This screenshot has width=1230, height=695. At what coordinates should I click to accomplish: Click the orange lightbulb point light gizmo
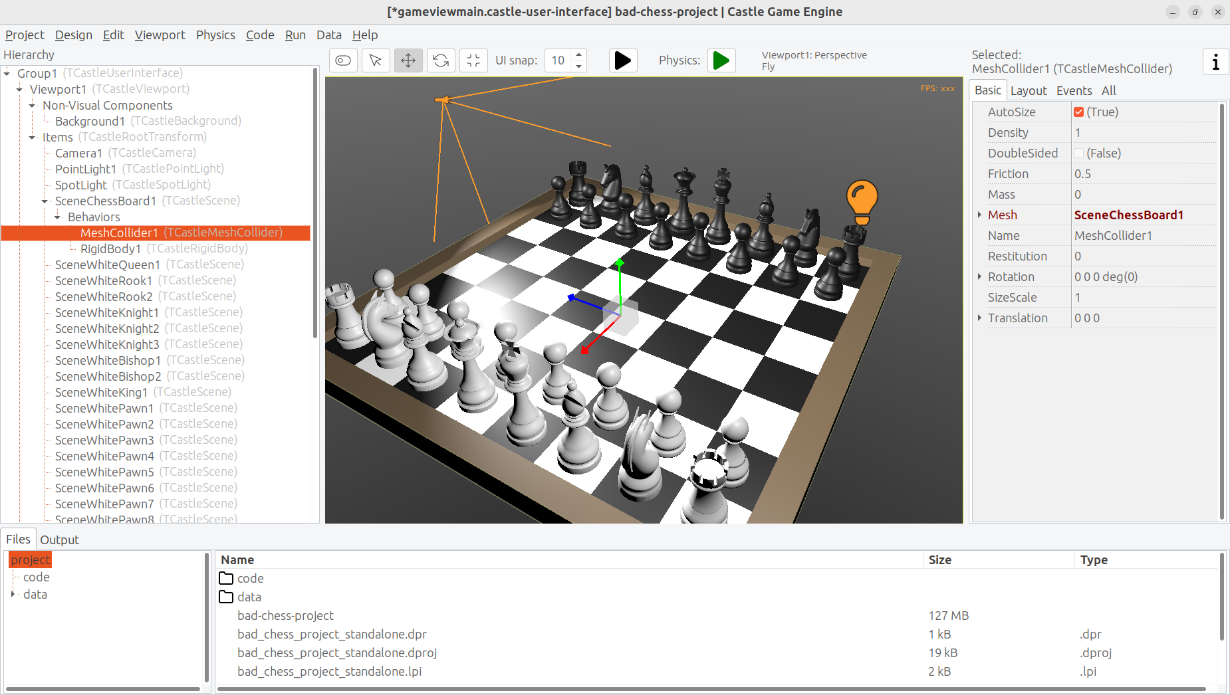click(862, 202)
